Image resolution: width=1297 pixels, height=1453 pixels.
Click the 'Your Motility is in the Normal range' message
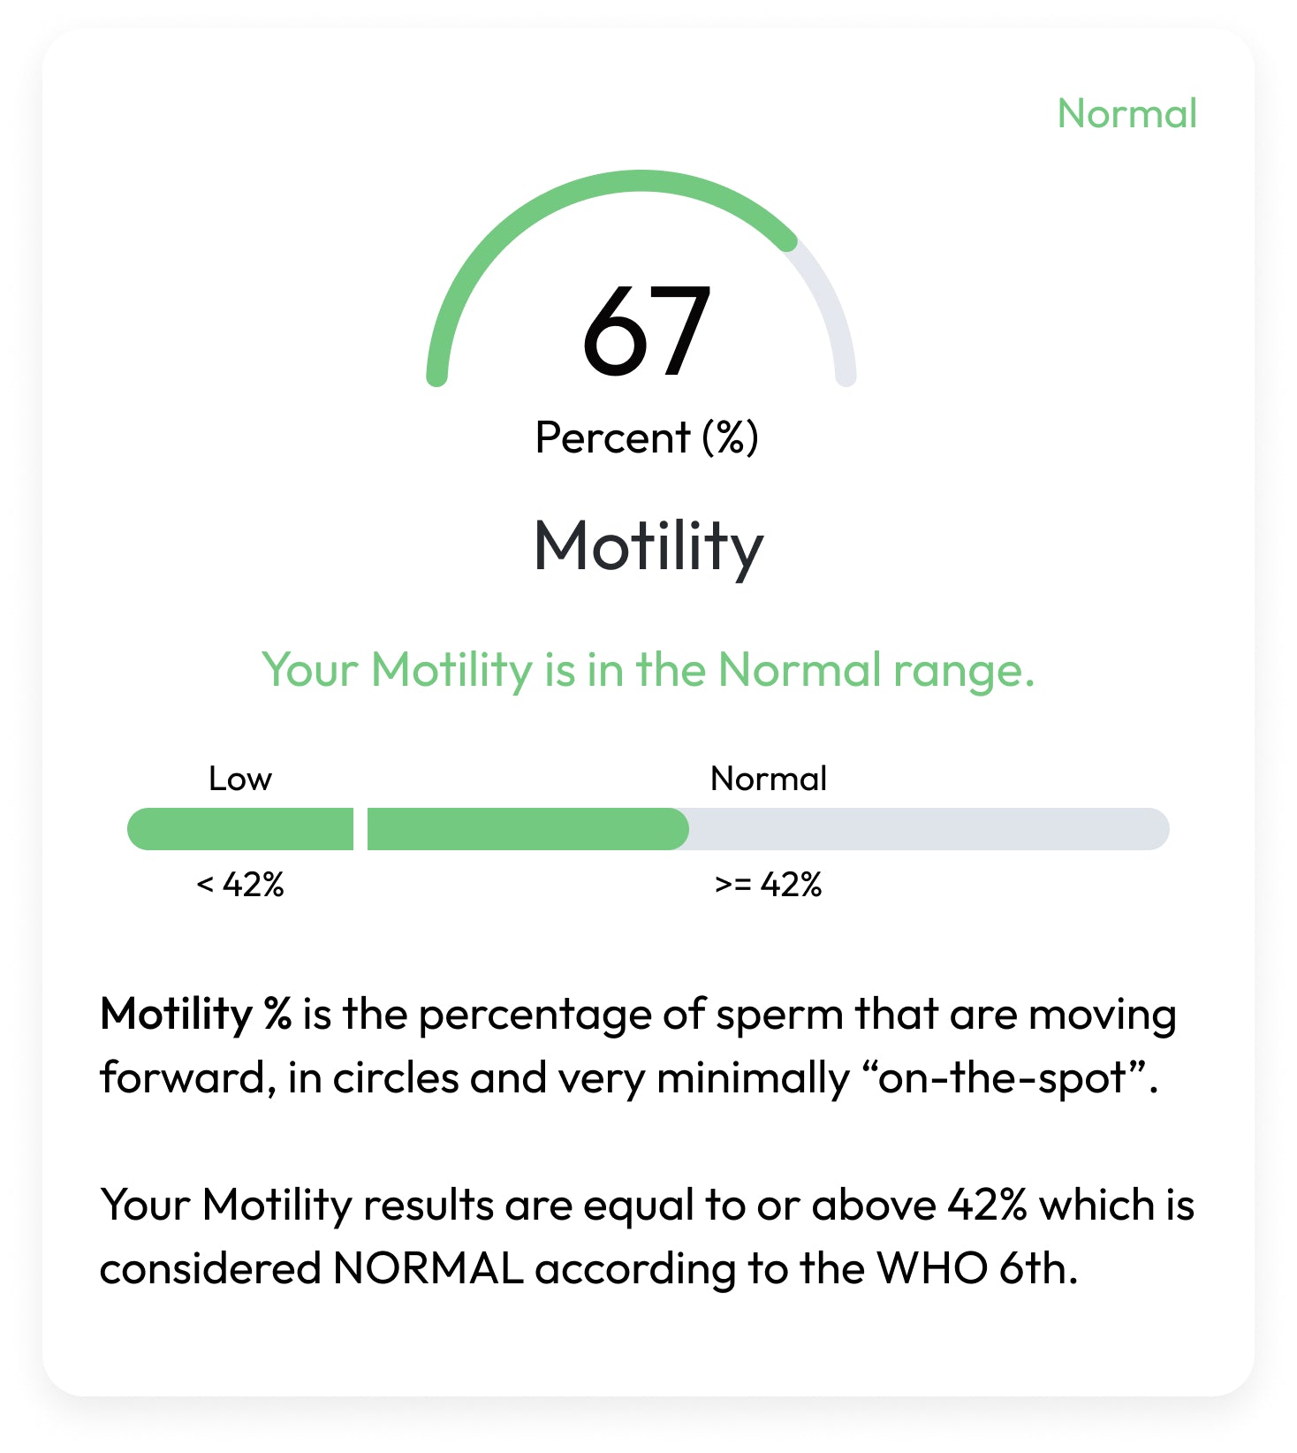pyautogui.click(x=648, y=669)
